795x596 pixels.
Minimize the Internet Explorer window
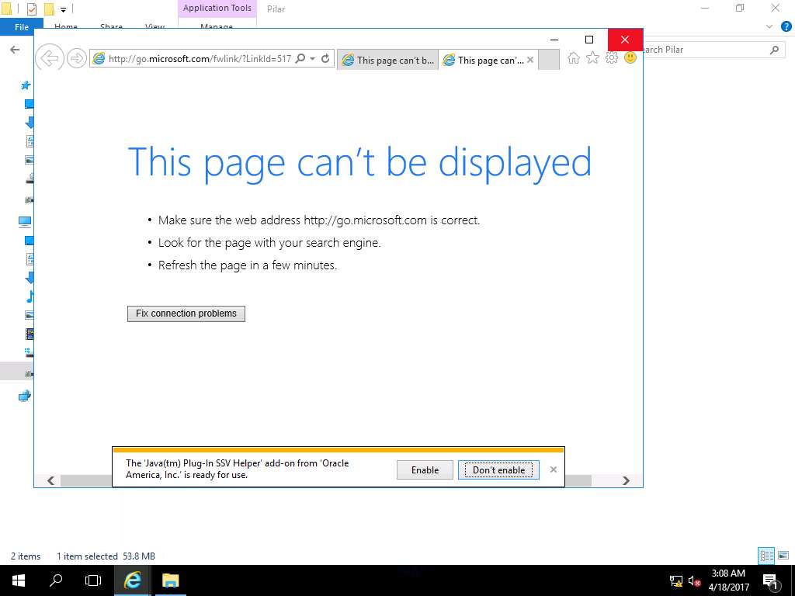coord(554,40)
